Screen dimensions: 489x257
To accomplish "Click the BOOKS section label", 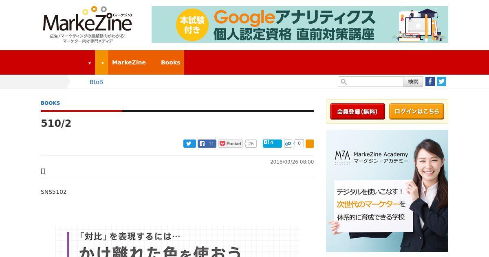I will click(51, 103).
